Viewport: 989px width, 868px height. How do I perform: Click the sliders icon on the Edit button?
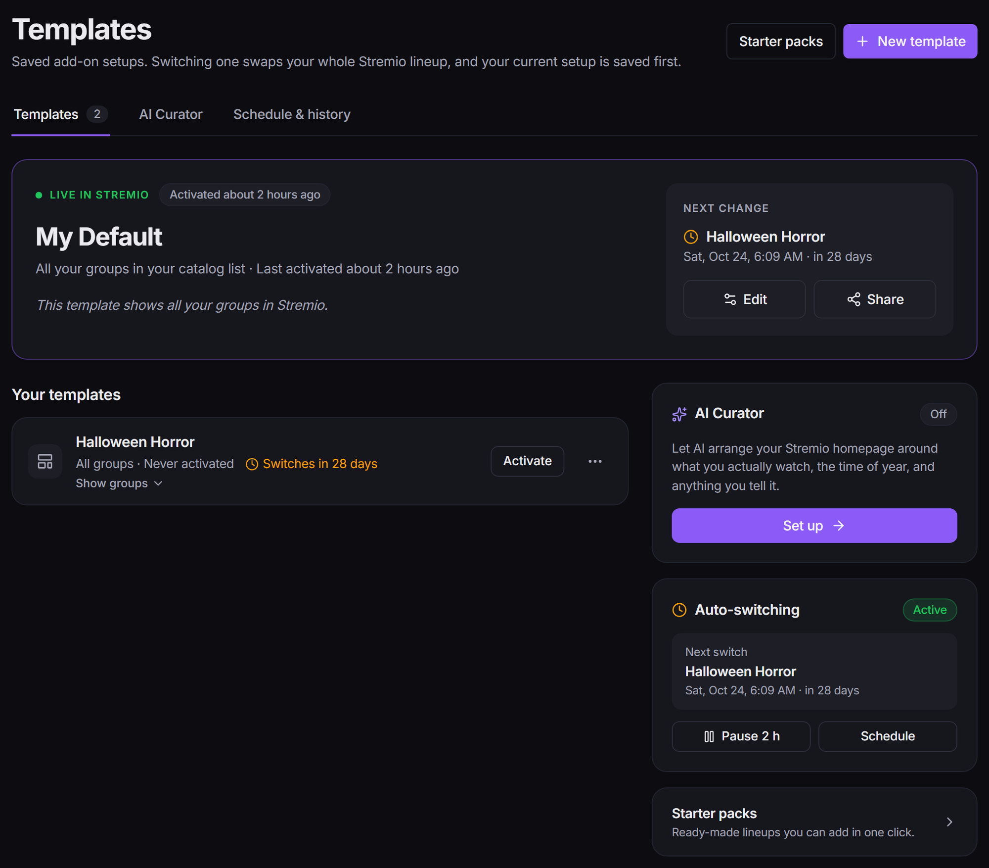pyautogui.click(x=730, y=299)
